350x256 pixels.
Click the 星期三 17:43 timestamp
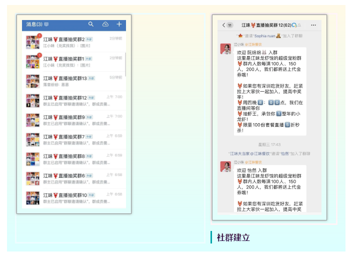coord(269,144)
